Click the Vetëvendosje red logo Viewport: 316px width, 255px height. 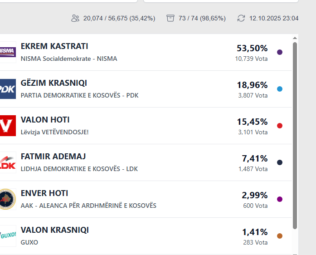[8, 126]
